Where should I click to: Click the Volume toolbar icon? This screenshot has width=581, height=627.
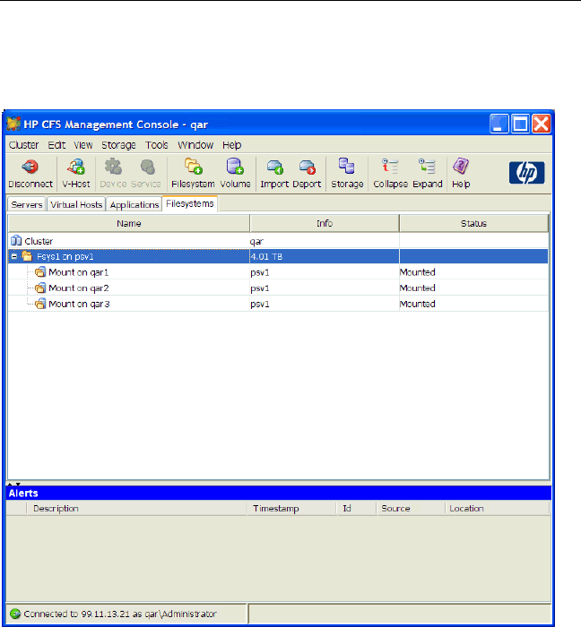235,167
